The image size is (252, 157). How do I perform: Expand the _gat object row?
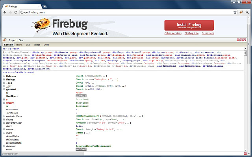tap(4, 86)
